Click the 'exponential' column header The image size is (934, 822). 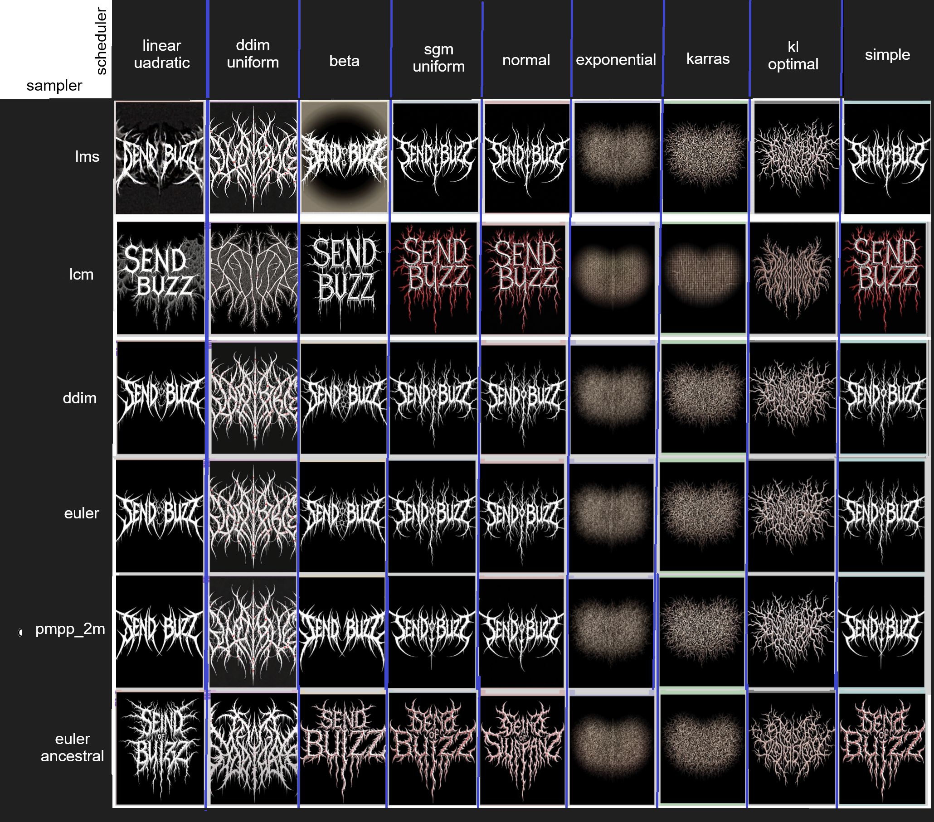pyautogui.click(x=616, y=60)
